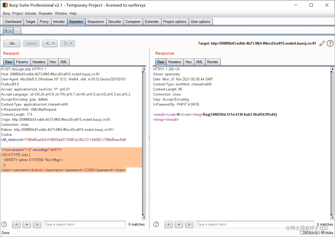Go back in request history
335x237 pixels.
point(47,43)
